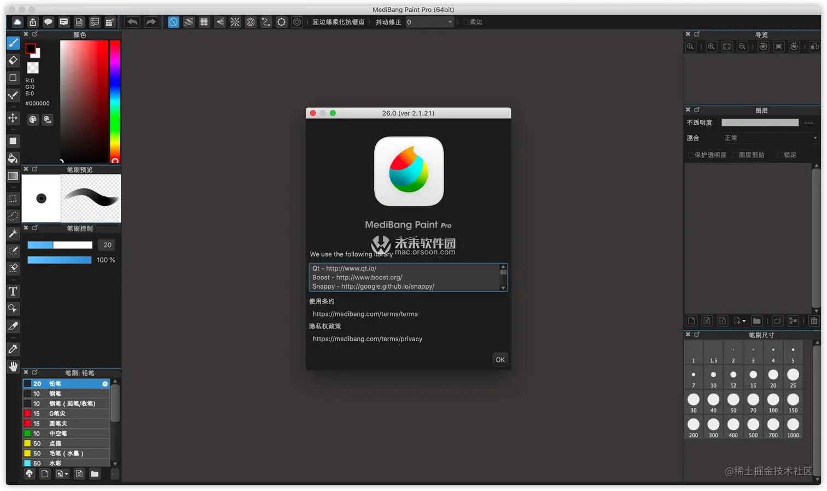827x491 pixels.
Task: Select the Move tool
Action: (13, 118)
